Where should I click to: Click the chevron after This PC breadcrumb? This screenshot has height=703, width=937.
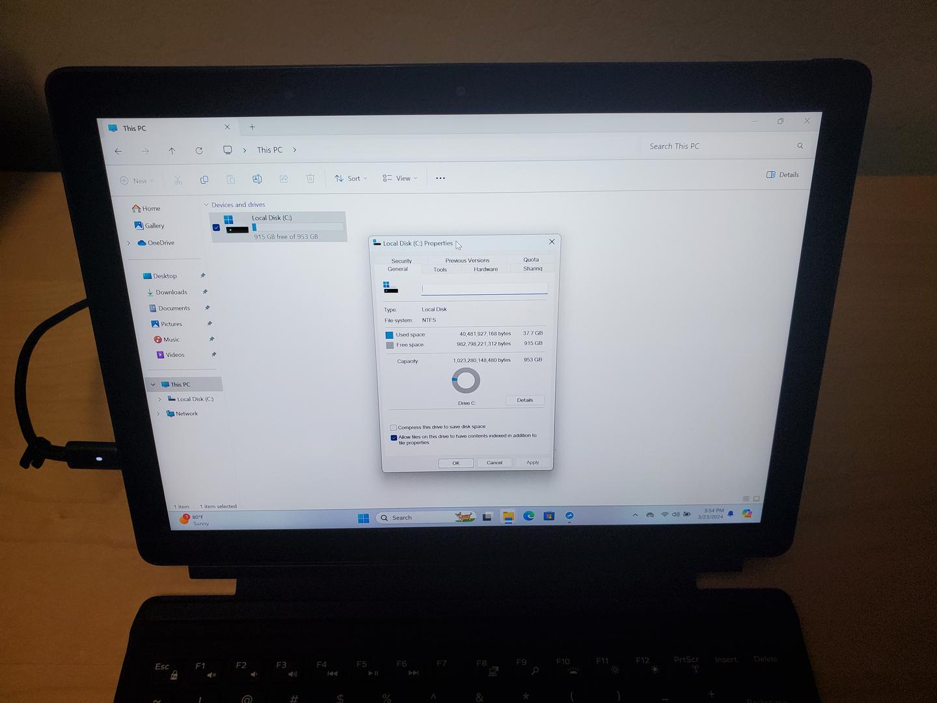tap(295, 150)
